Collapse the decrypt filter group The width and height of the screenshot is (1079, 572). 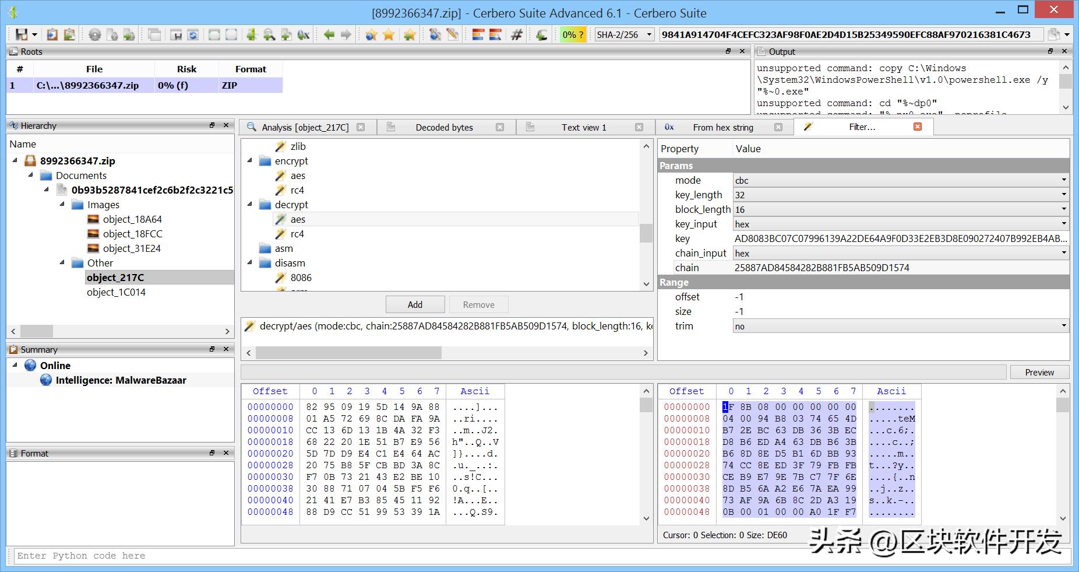(x=250, y=205)
